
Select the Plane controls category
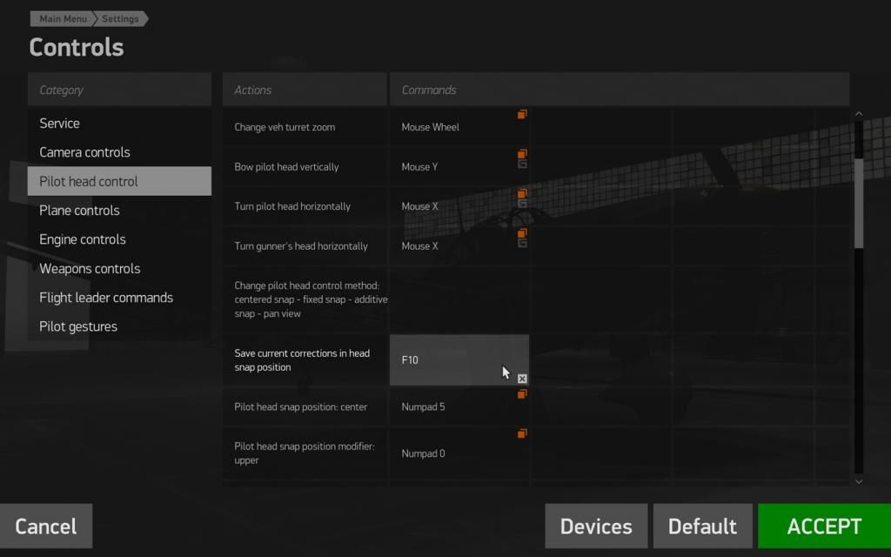[x=79, y=211]
